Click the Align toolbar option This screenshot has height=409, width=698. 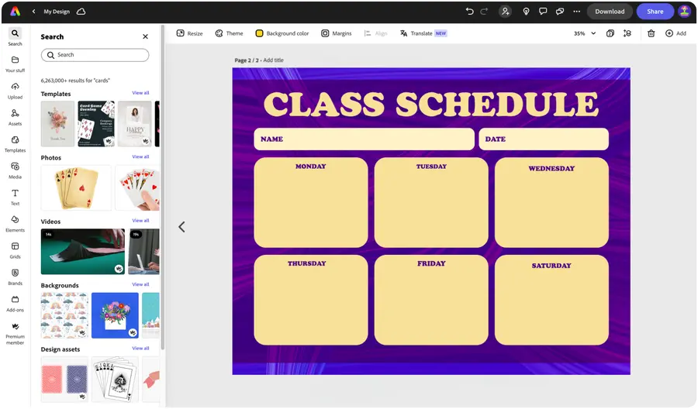coord(375,33)
